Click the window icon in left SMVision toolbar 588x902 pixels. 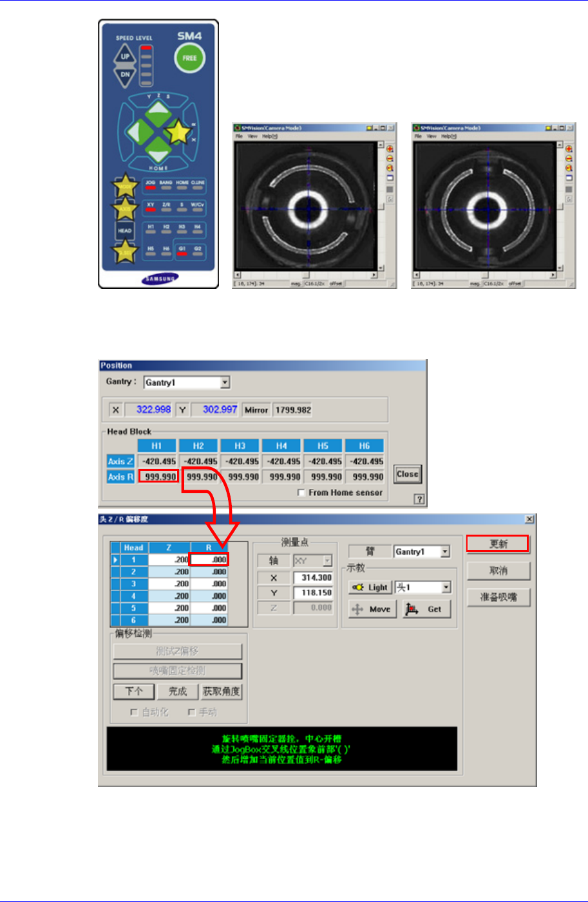pyautogui.click(x=390, y=178)
